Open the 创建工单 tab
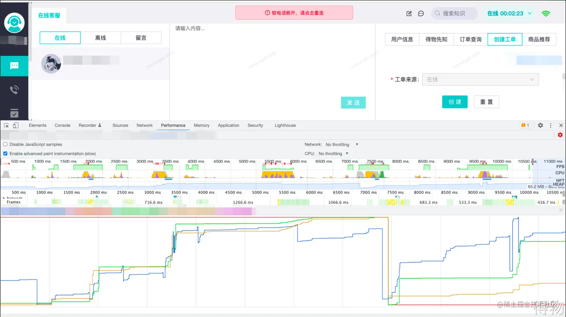 505,39
